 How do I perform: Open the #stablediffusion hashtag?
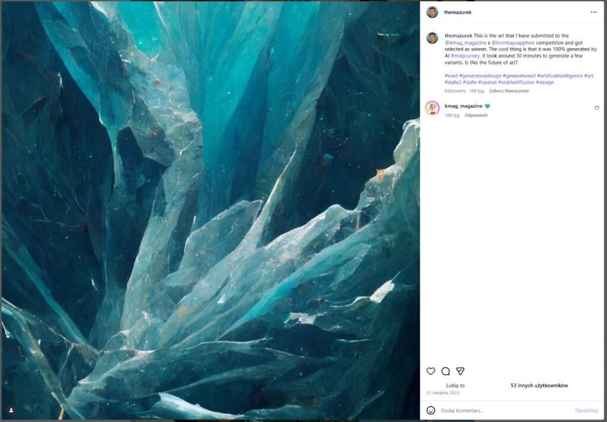tap(516, 82)
